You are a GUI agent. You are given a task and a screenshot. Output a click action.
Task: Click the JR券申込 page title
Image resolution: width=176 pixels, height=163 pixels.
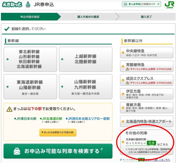44,5
